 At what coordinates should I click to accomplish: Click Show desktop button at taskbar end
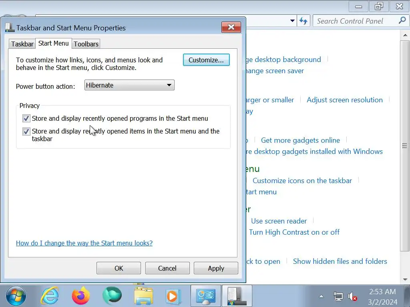(407, 296)
